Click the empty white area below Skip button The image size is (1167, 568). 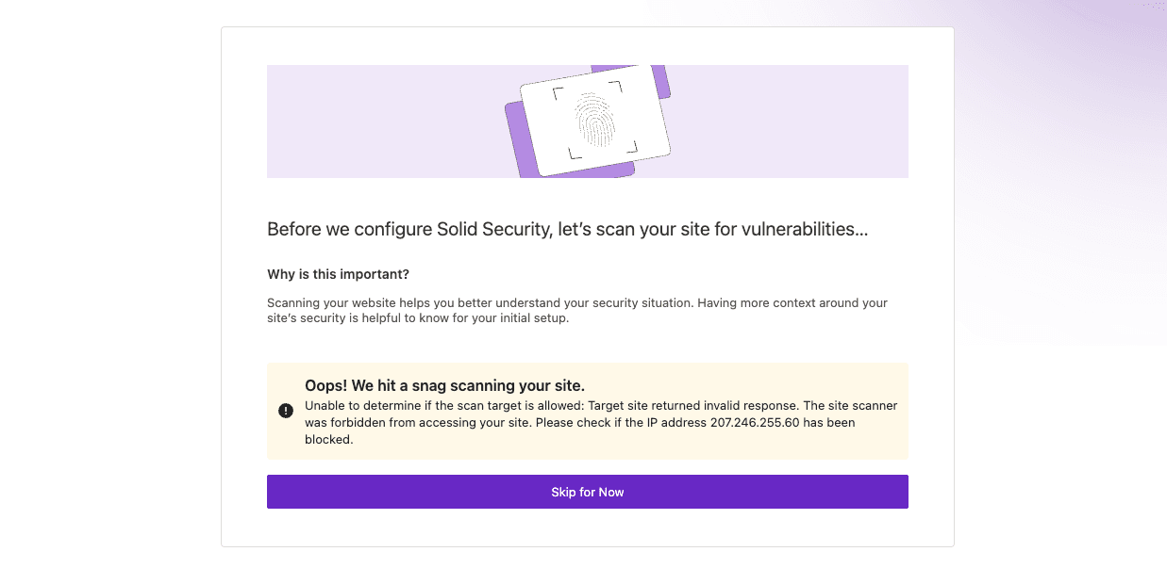(x=587, y=527)
